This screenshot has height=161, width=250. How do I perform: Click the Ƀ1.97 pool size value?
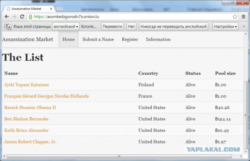click(220, 142)
